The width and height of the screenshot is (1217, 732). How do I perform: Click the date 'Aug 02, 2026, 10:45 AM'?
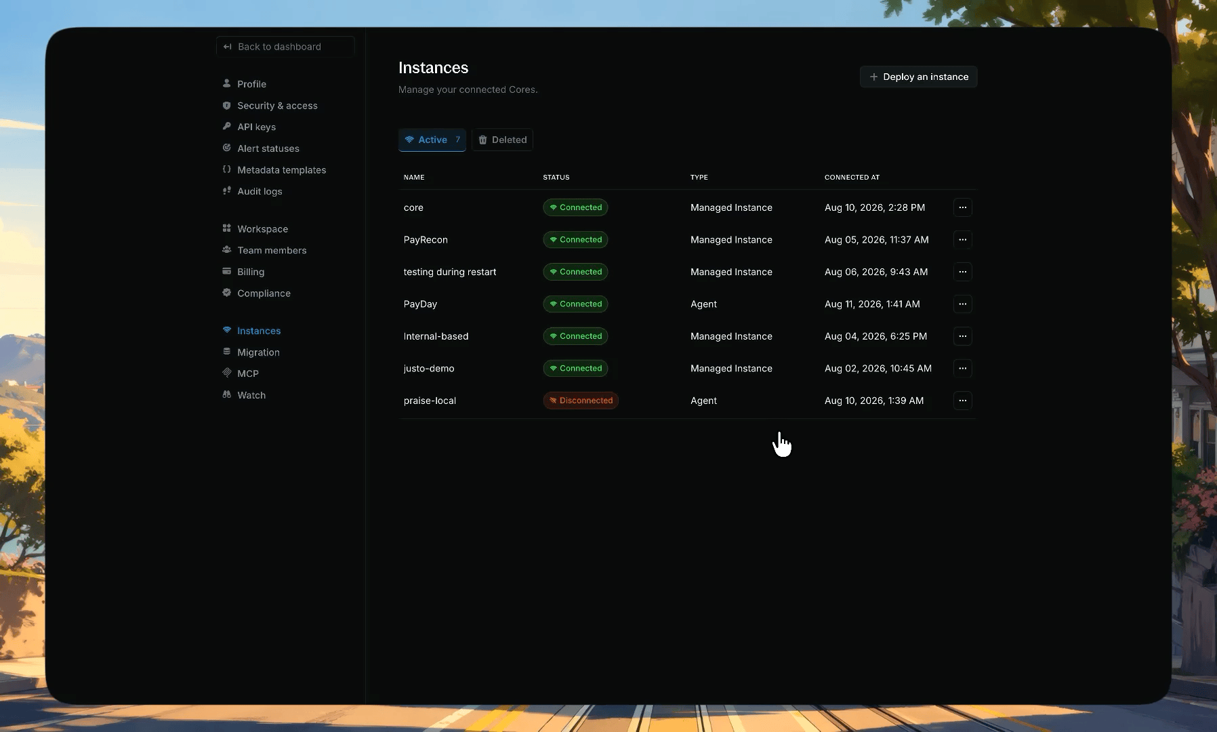pyautogui.click(x=878, y=369)
